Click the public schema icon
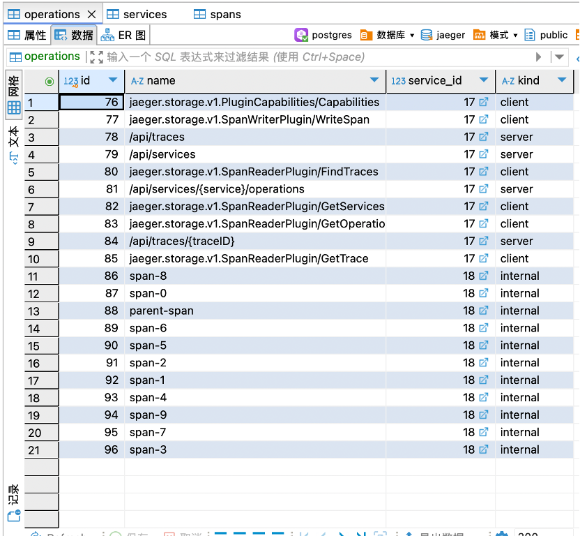Image resolution: width=580 pixels, height=536 pixels. pyautogui.click(x=530, y=35)
